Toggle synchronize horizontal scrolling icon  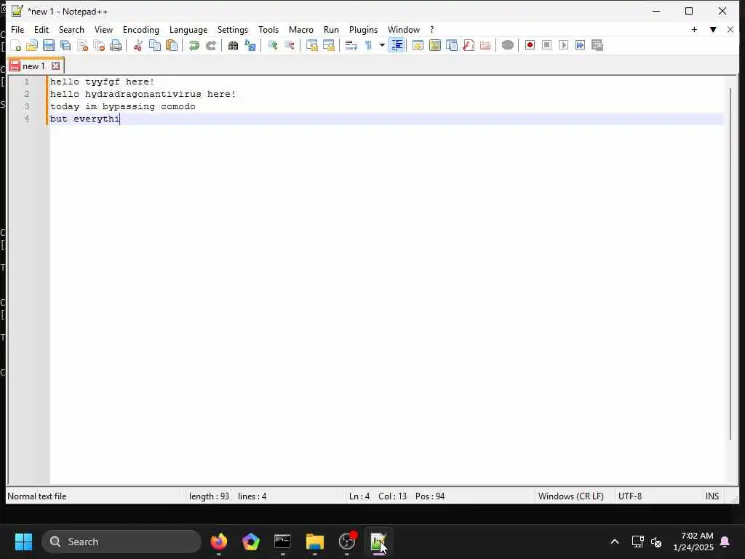[x=328, y=46]
